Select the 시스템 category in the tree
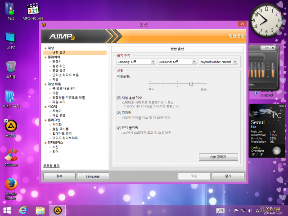This screenshot has height=216, width=288. [x=52, y=107]
